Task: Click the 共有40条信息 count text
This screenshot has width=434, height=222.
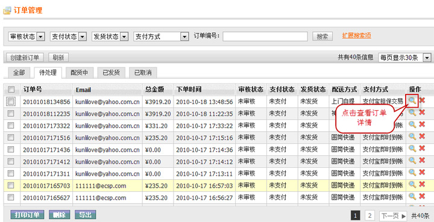Action: click(356, 57)
